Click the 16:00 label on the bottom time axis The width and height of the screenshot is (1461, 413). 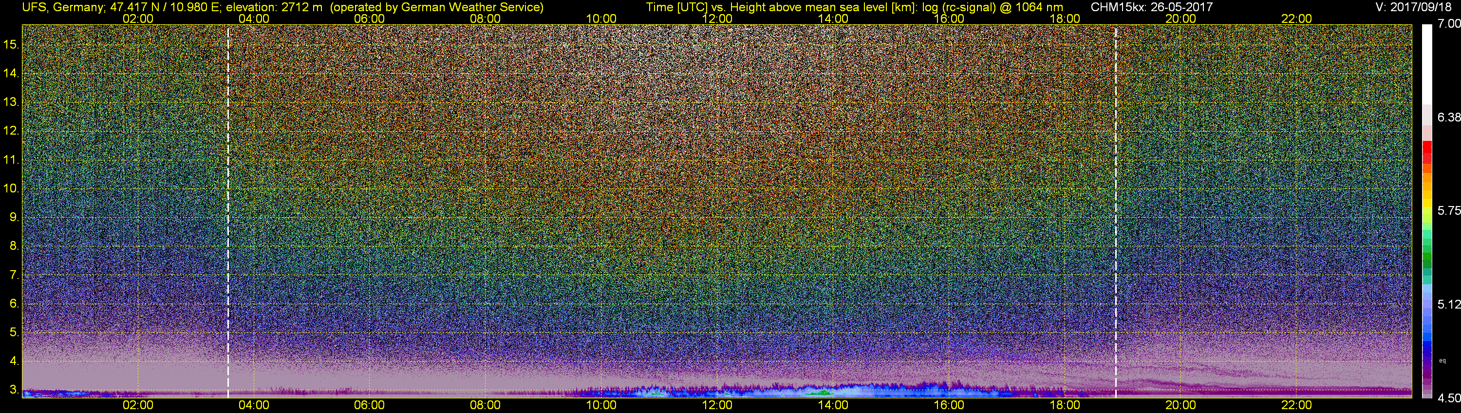949,405
